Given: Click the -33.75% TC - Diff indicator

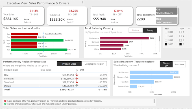Looking at the screenshot, I should point(73,11).
